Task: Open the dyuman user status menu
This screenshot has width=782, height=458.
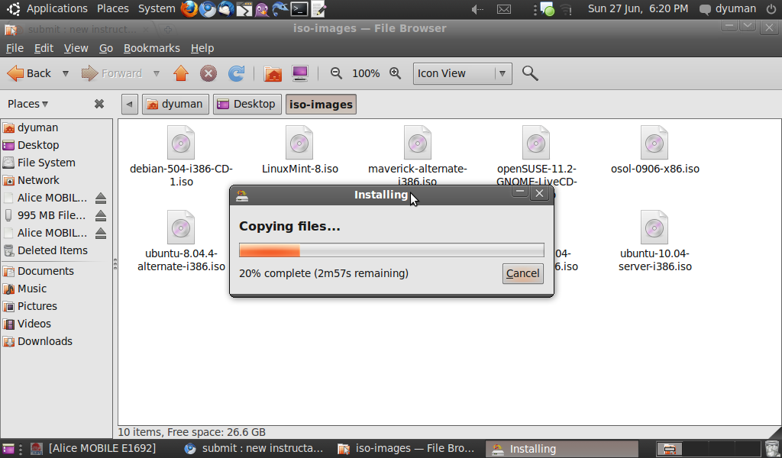Action: [728, 9]
